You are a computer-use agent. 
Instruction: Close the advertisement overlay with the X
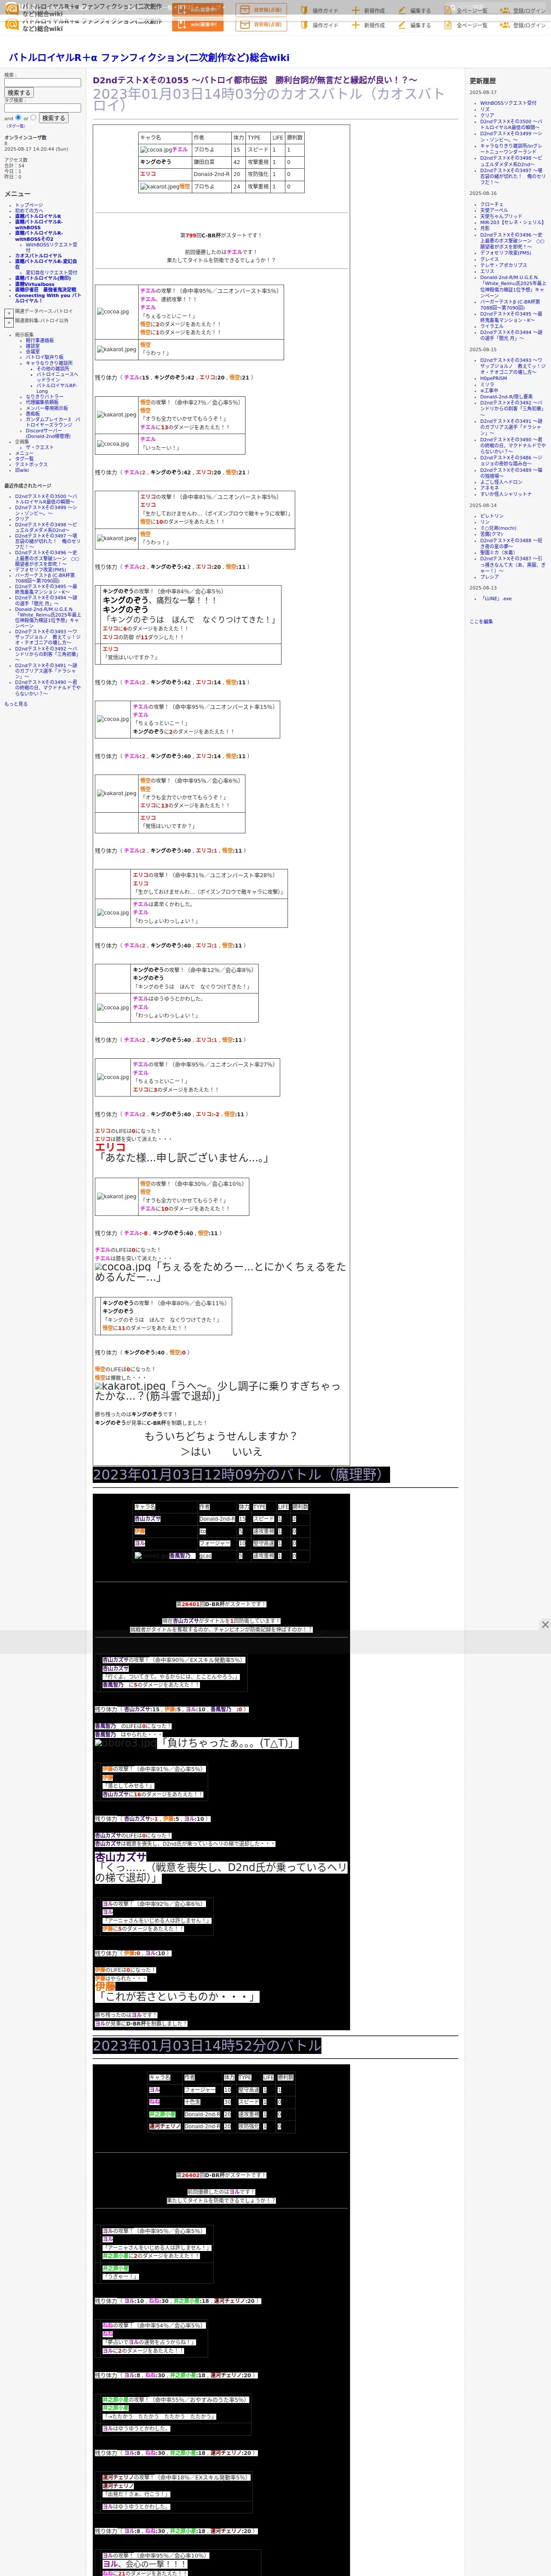point(545,1625)
